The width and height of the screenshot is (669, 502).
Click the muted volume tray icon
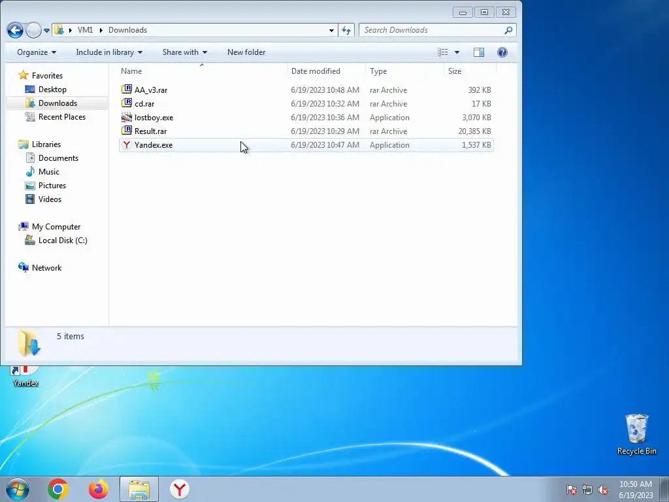(x=603, y=490)
